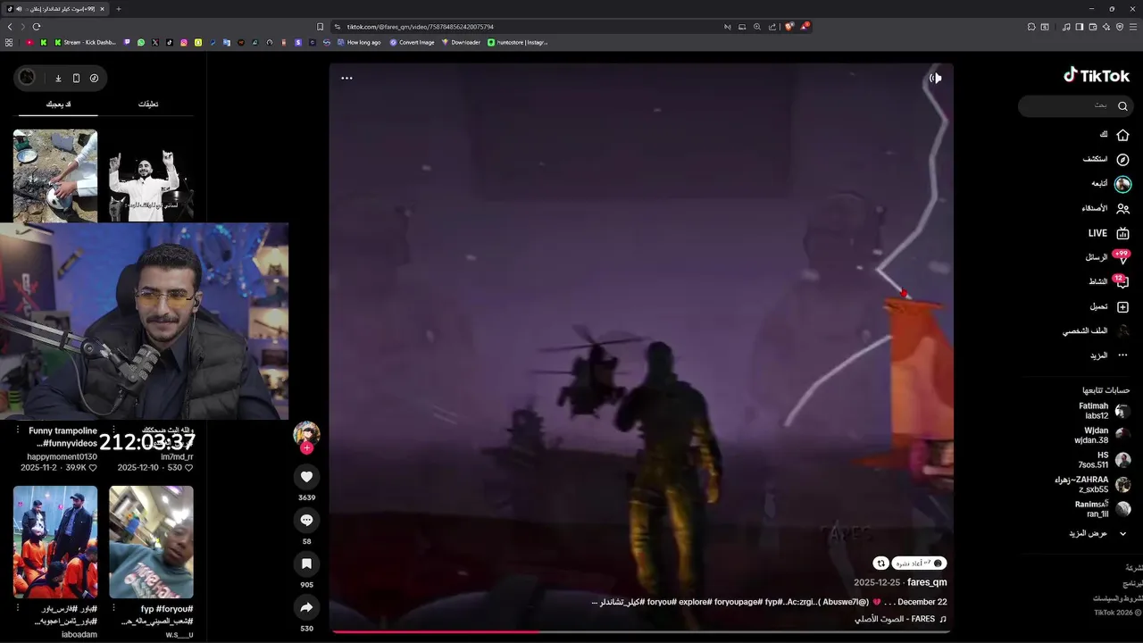Open 'Stream - Kick Dashboard' bookmark

coord(86,42)
